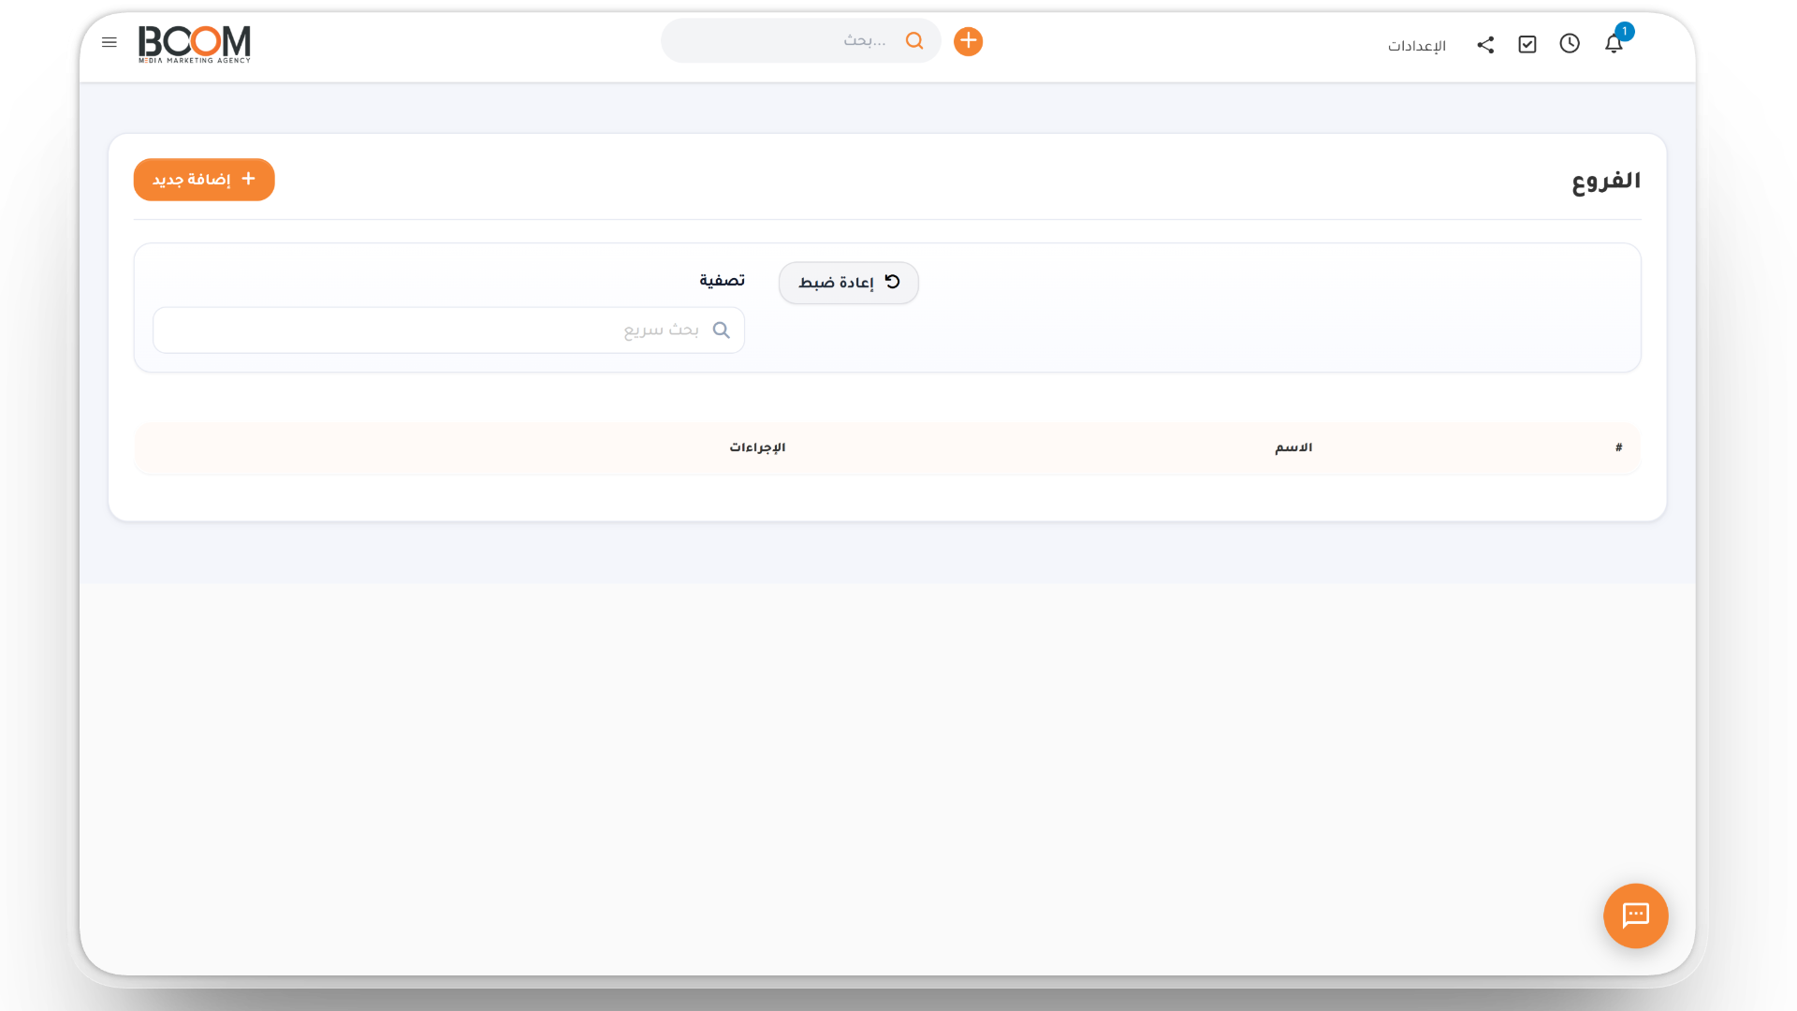Click the الفروع page title
This screenshot has width=1797, height=1011.
point(1606,181)
